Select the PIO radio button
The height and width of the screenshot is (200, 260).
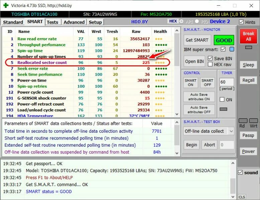197,21
